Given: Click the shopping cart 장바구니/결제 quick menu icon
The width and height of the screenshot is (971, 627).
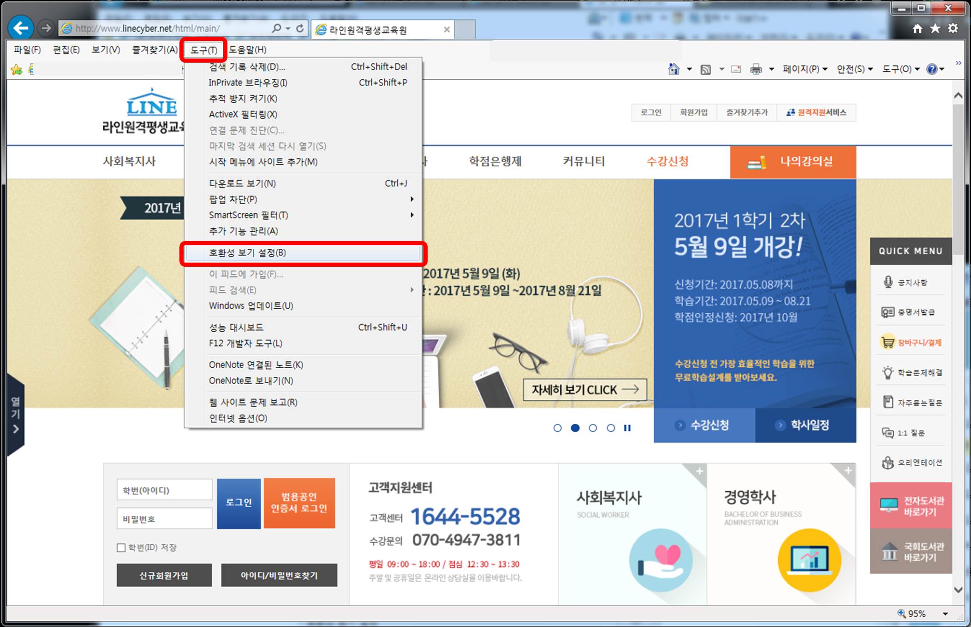Looking at the screenshot, I should (x=887, y=342).
